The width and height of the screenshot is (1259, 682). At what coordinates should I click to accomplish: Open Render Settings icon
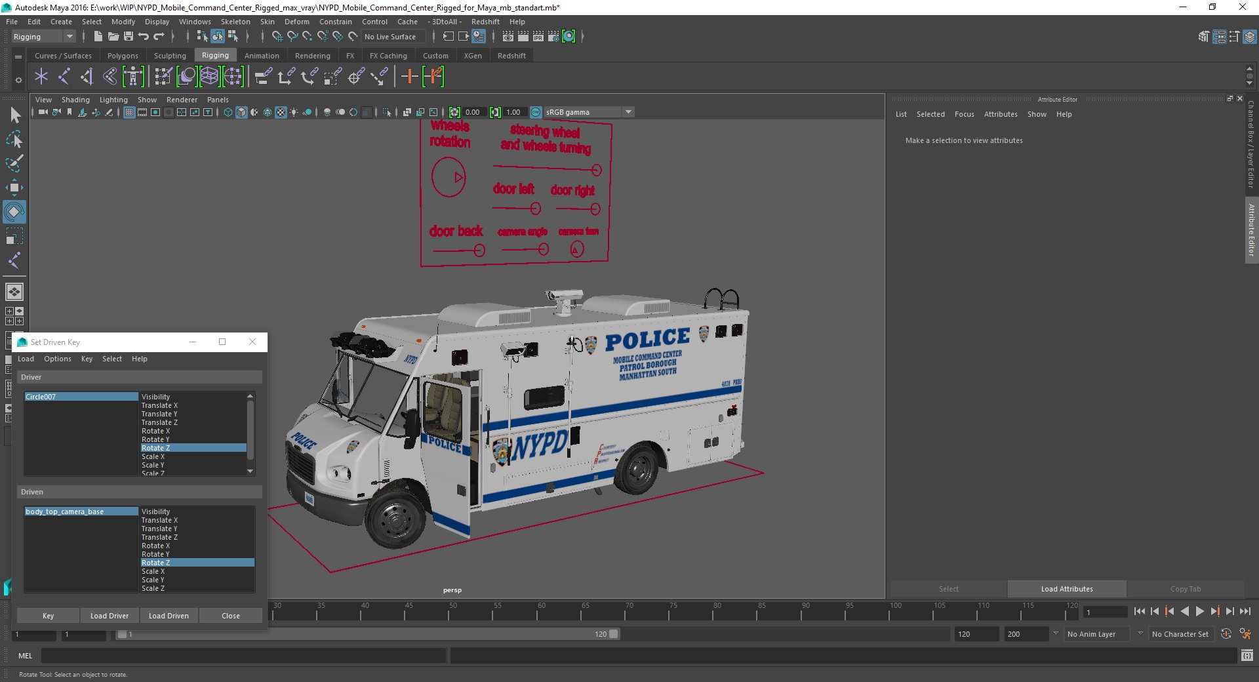tap(553, 37)
